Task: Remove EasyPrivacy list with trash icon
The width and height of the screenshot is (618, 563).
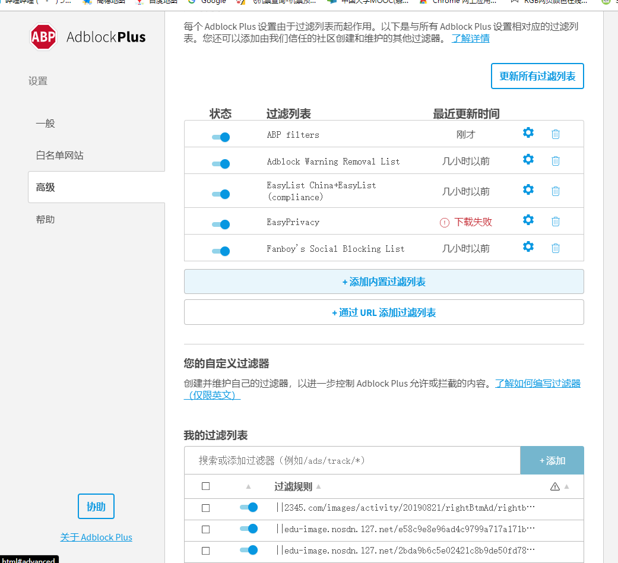Action: [x=555, y=222]
